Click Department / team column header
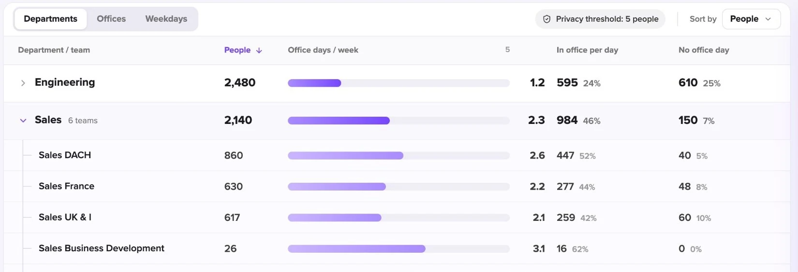 click(54, 50)
